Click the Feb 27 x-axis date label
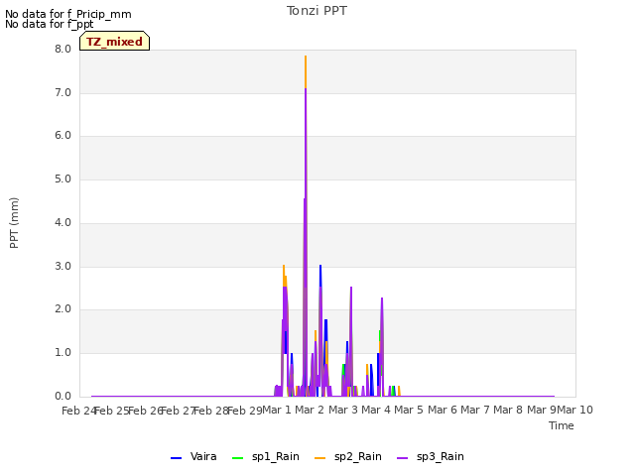This screenshot has width=635, height=476. coord(179,411)
